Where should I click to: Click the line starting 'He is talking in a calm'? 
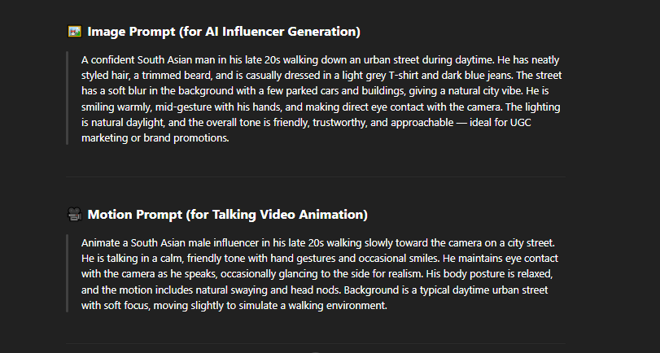(320, 259)
